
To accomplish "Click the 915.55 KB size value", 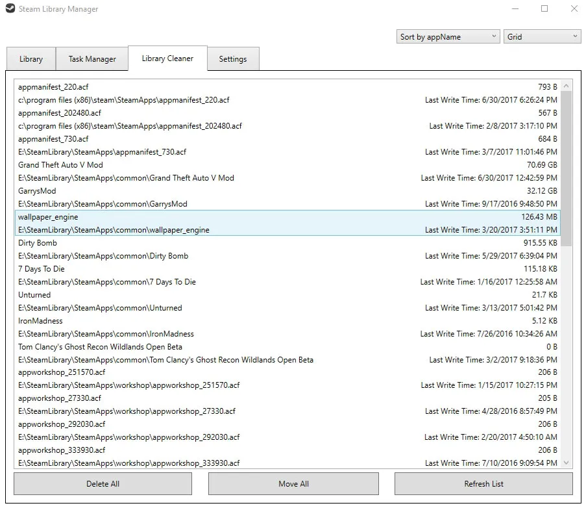I will pos(541,243).
